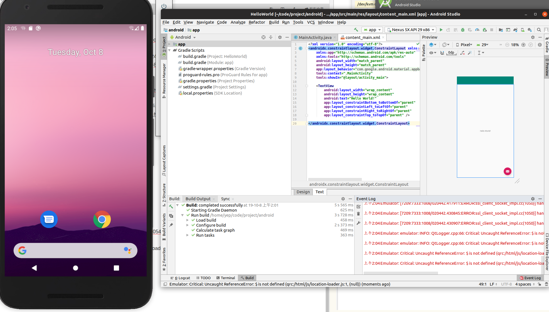Click Collapse All icon in Project panel
The width and height of the screenshot is (549, 312).
coord(271,37)
